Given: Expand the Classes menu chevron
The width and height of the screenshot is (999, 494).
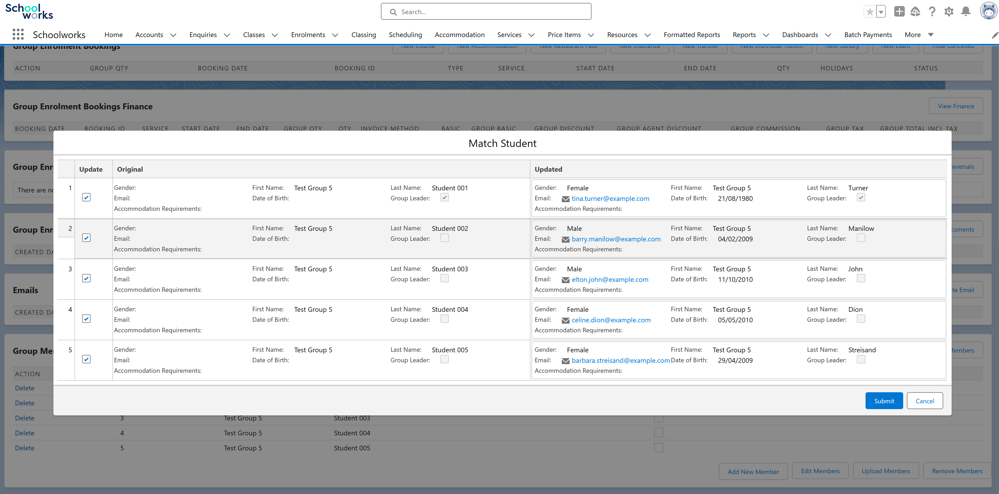Looking at the screenshot, I should click(x=275, y=35).
